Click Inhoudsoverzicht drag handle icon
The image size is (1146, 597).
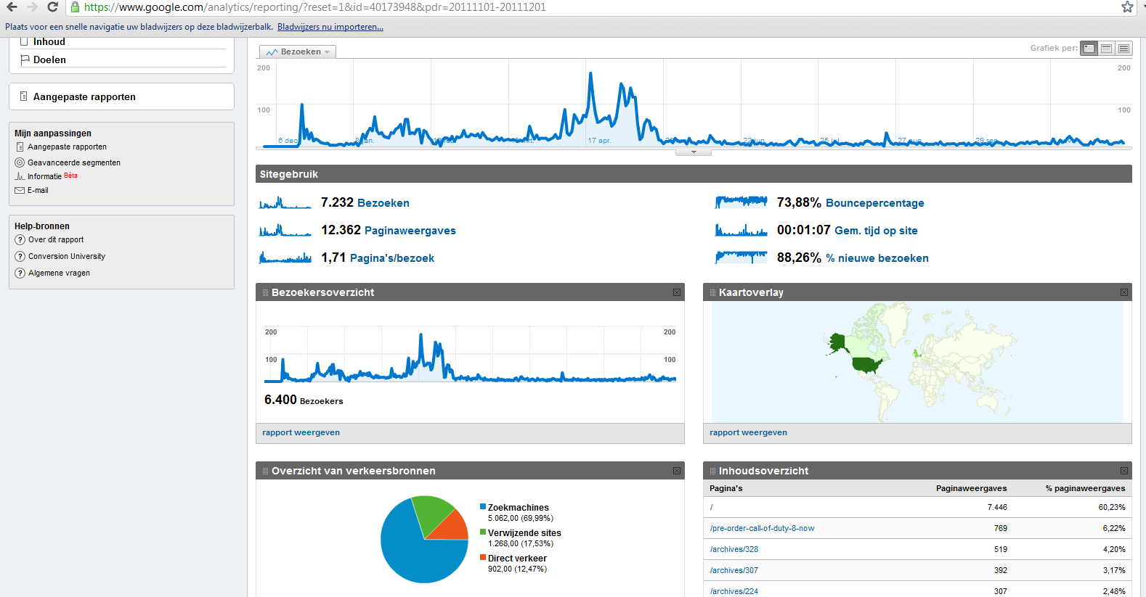(713, 471)
